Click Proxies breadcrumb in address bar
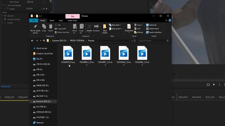 [91, 41]
